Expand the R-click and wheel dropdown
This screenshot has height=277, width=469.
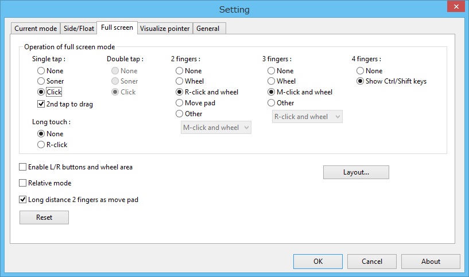click(x=307, y=117)
